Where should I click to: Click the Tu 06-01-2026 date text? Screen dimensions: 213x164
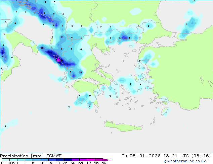click(141, 156)
